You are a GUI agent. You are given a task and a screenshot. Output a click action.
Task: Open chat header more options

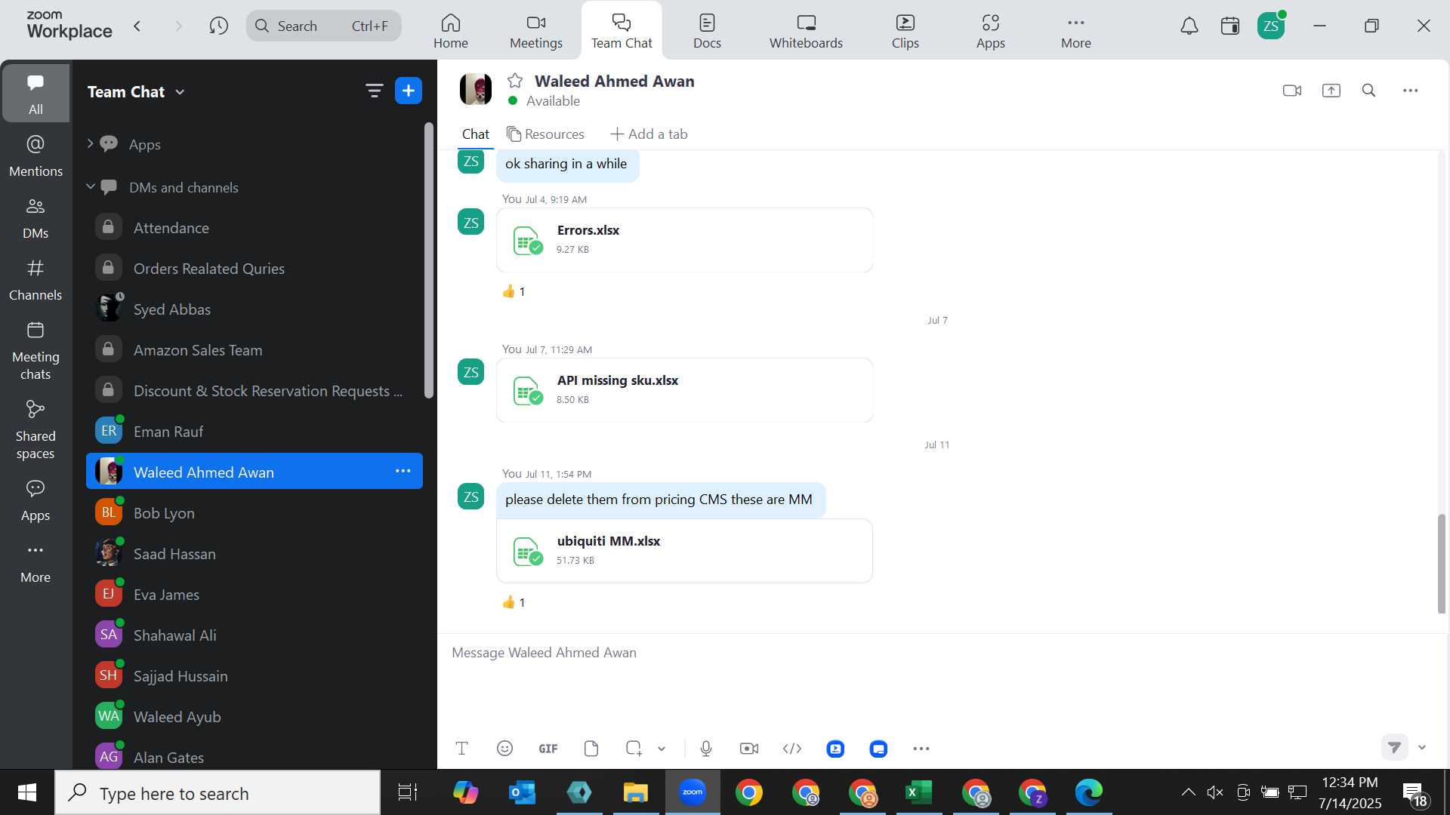1410,91
